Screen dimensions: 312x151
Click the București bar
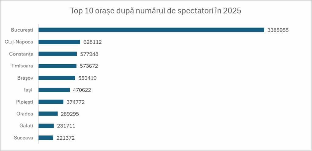(151, 30)
